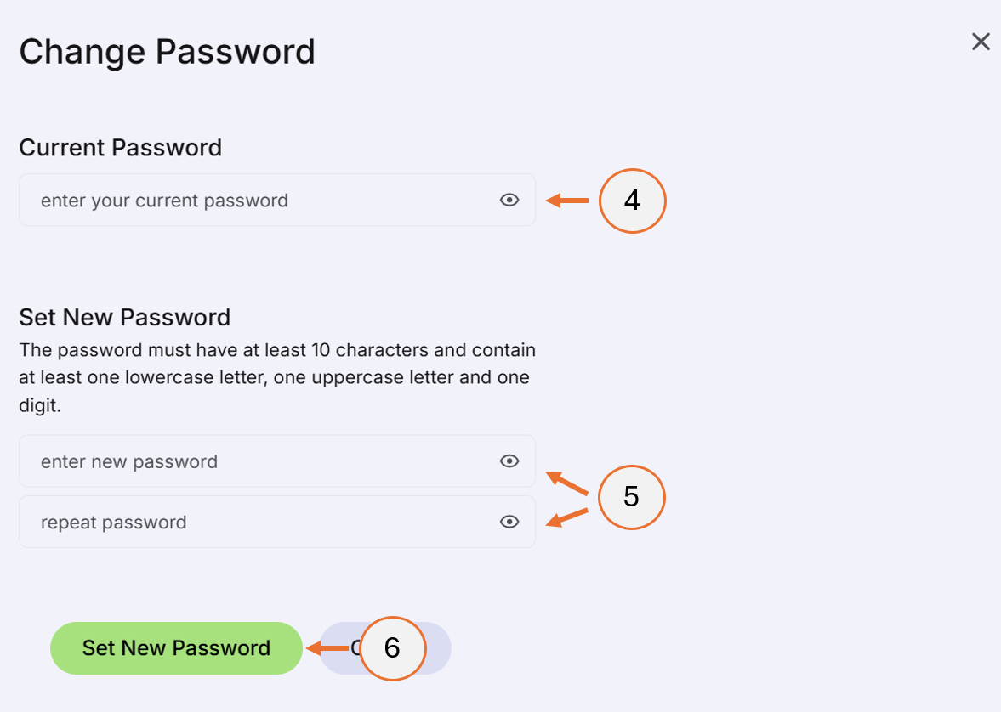
Task: Focus the enter new password field
Action: pyautogui.click(x=255, y=461)
